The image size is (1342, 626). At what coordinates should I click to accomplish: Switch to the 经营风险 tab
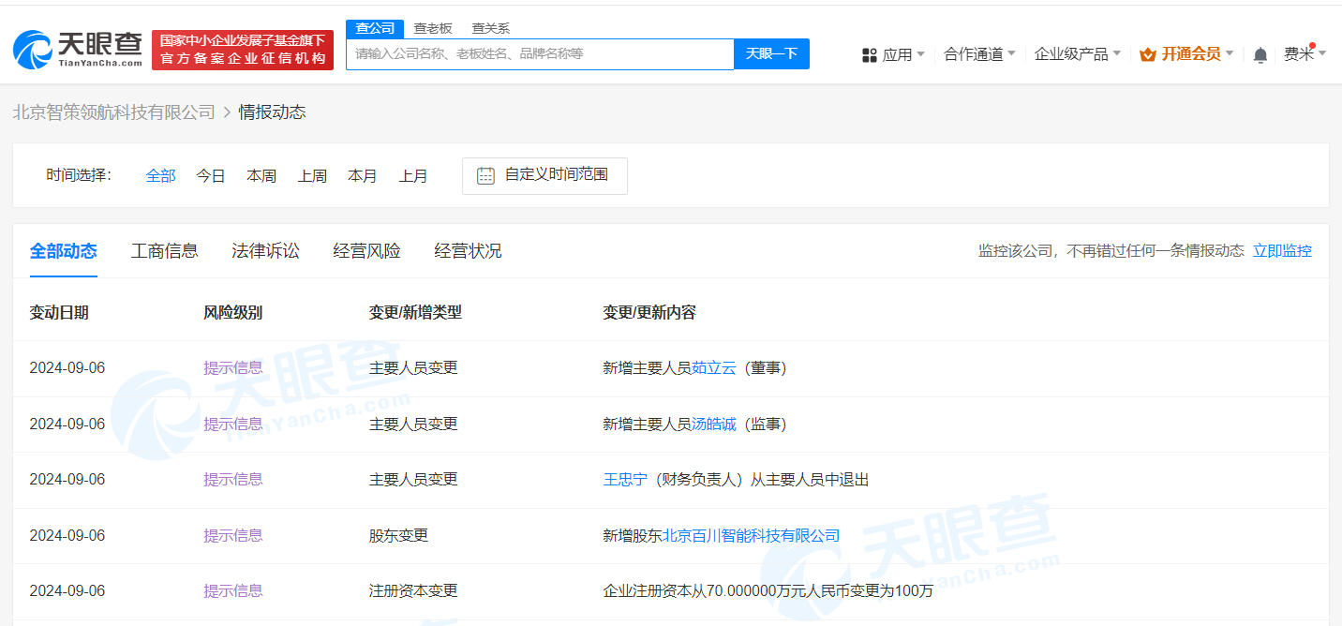click(367, 251)
